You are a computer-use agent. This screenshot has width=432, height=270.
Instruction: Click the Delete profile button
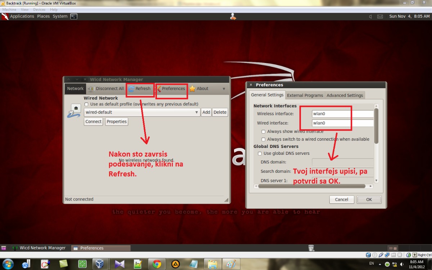coord(220,112)
